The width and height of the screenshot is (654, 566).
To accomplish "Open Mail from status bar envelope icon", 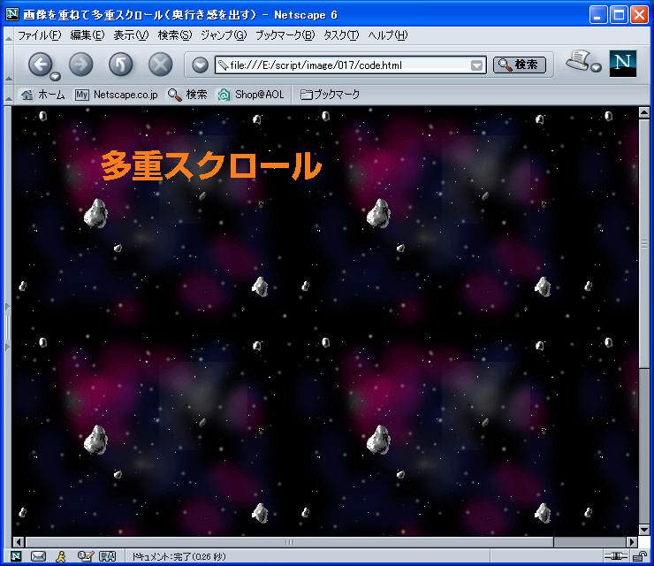I will [38, 556].
